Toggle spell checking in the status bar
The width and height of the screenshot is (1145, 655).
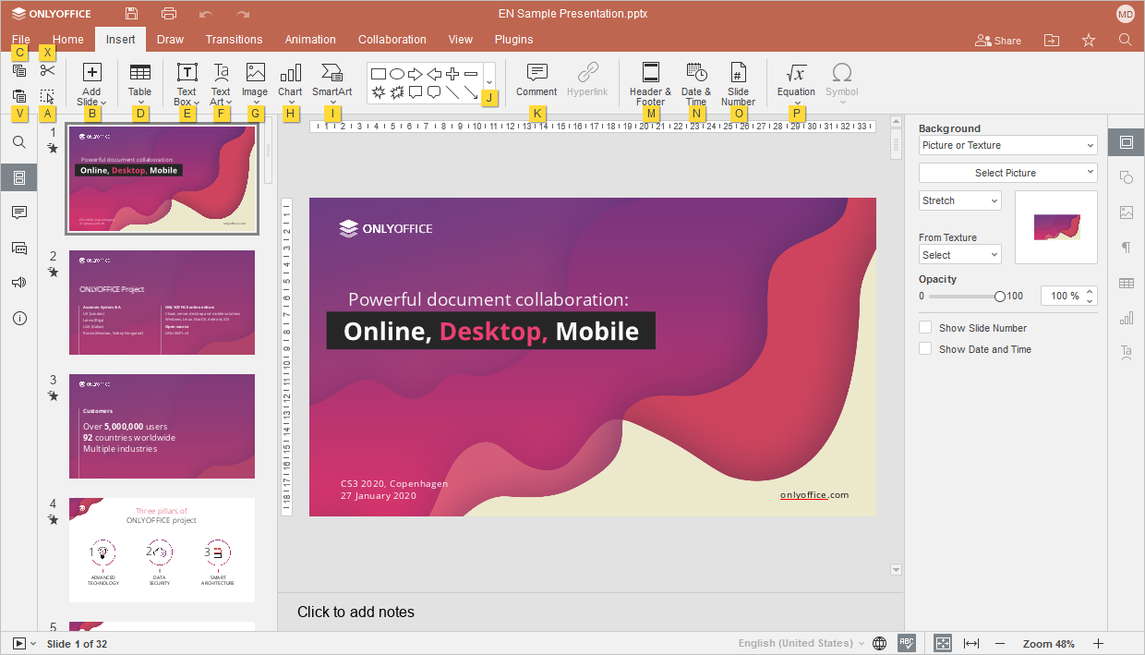[x=907, y=643]
